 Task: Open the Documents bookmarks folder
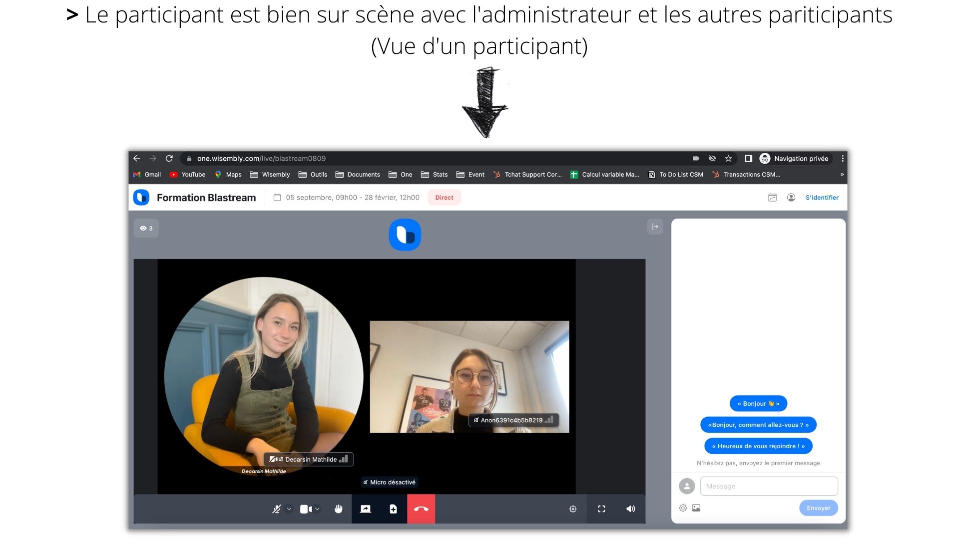coord(358,175)
